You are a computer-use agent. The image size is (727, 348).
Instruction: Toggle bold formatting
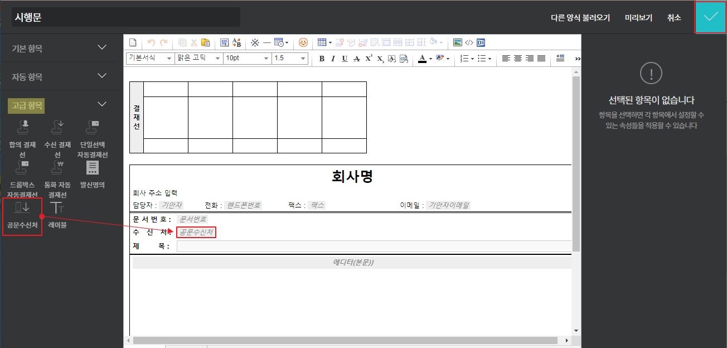pyautogui.click(x=322, y=59)
